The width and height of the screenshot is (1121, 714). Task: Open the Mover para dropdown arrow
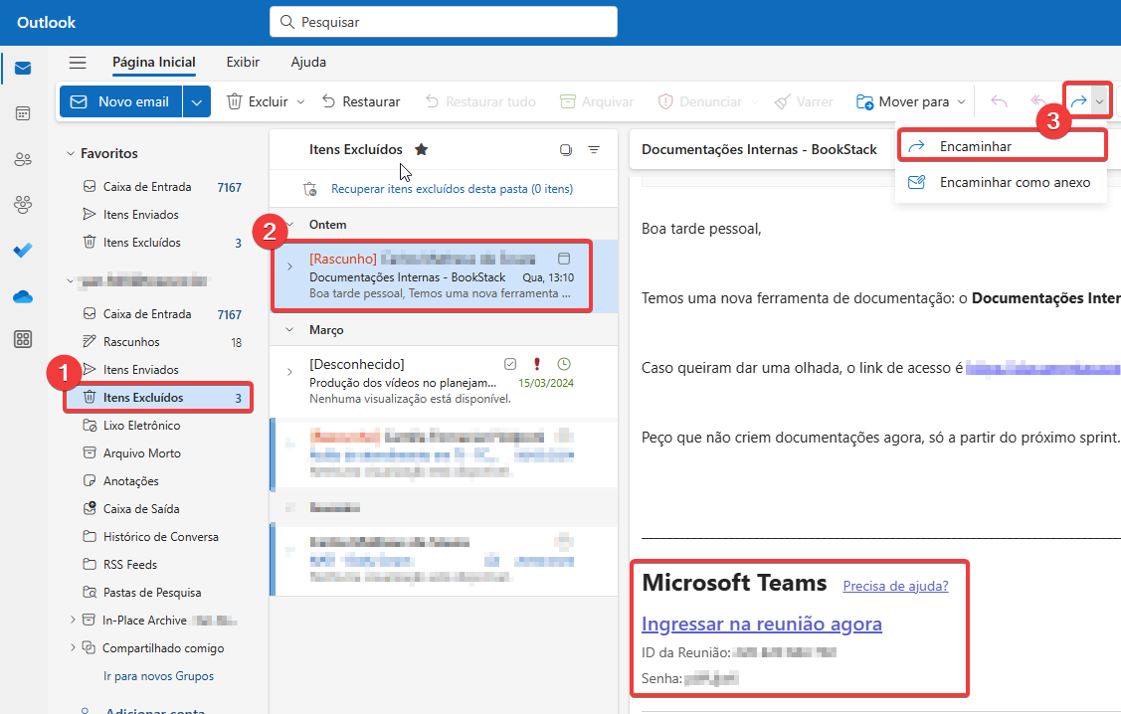point(962,102)
